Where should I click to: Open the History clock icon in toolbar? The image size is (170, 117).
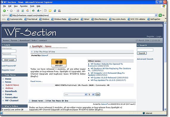coord(33,11)
